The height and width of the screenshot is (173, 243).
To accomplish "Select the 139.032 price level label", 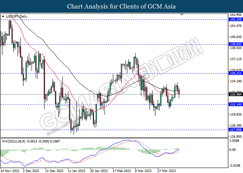I will click(x=236, y=44).
